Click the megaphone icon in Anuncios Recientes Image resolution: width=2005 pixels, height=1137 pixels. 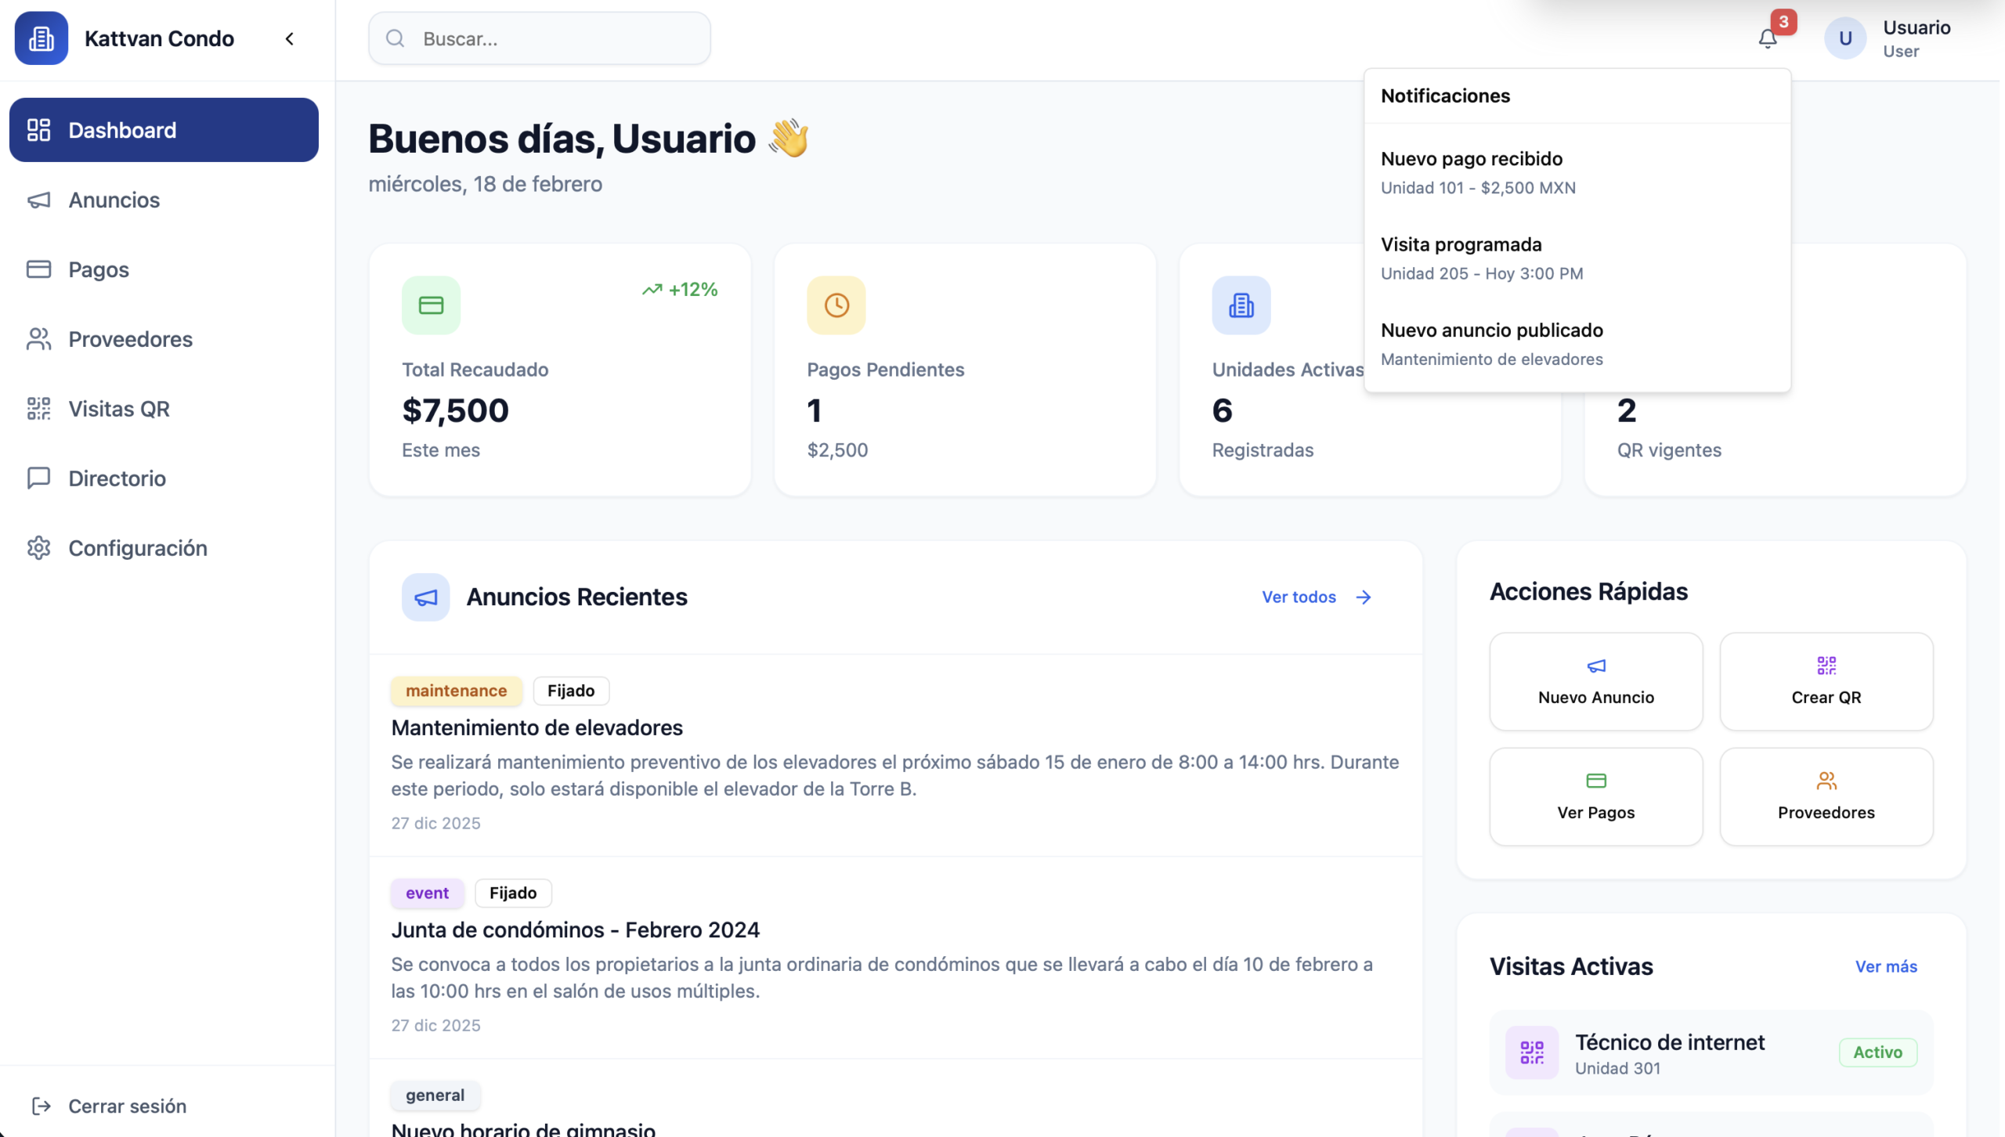click(x=425, y=597)
